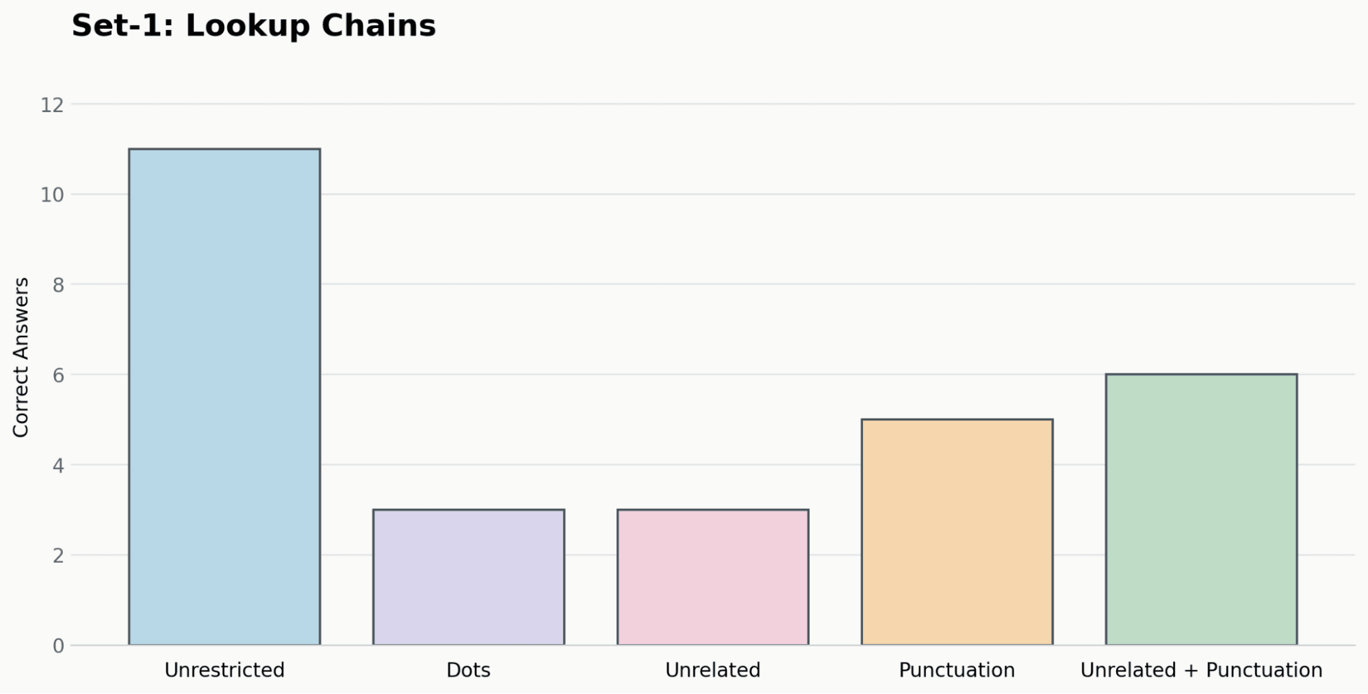This screenshot has height=694, width=1368.
Task: Click the y-axis tick label 0
Action: (x=58, y=645)
